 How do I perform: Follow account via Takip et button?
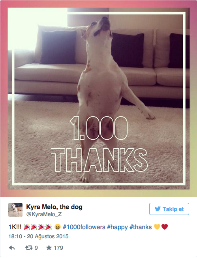pos(169,209)
